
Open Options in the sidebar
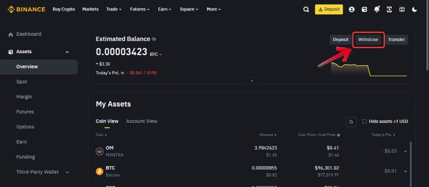(x=25, y=127)
